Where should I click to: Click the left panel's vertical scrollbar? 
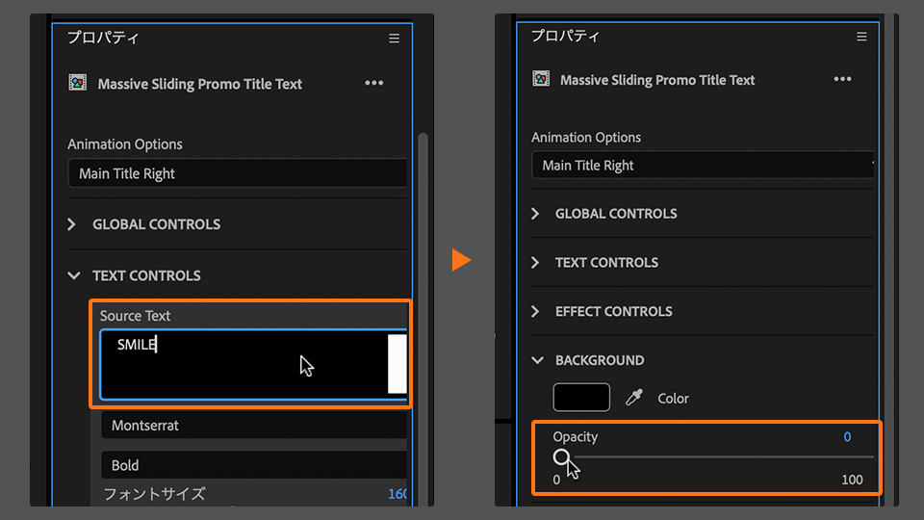pyautogui.click(x=422, y=289)
